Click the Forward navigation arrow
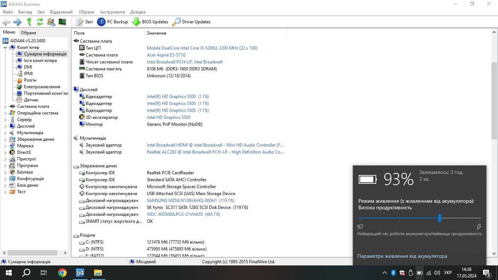Screen dimensions: 498x280 pyautogui.click(x=17, y=22)
